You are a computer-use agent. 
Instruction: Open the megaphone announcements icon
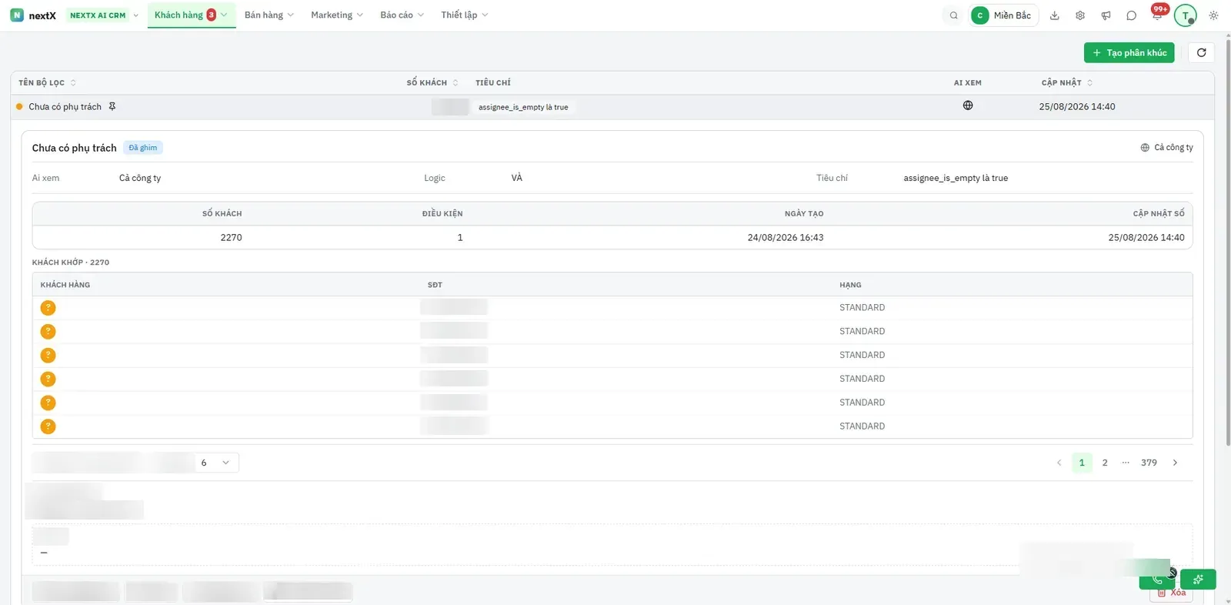1106,15
